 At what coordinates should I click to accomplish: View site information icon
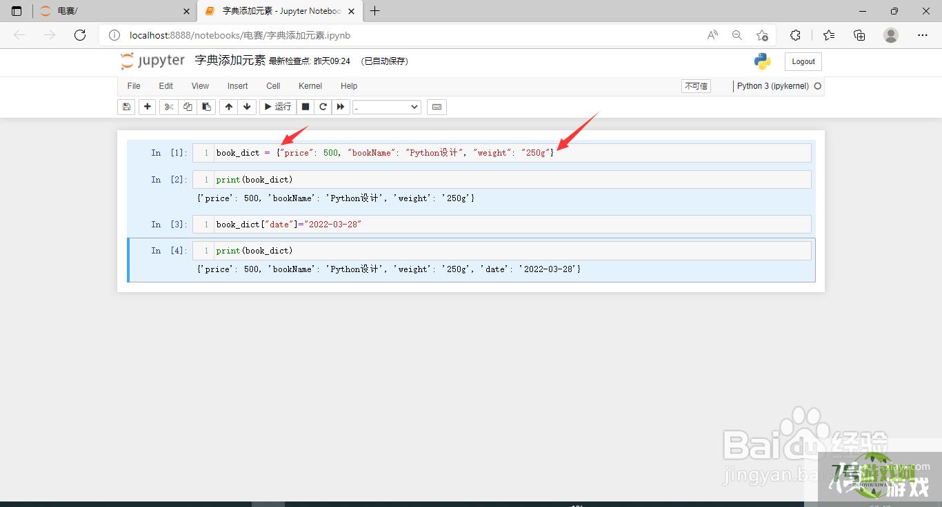click(x=114, y=35)
